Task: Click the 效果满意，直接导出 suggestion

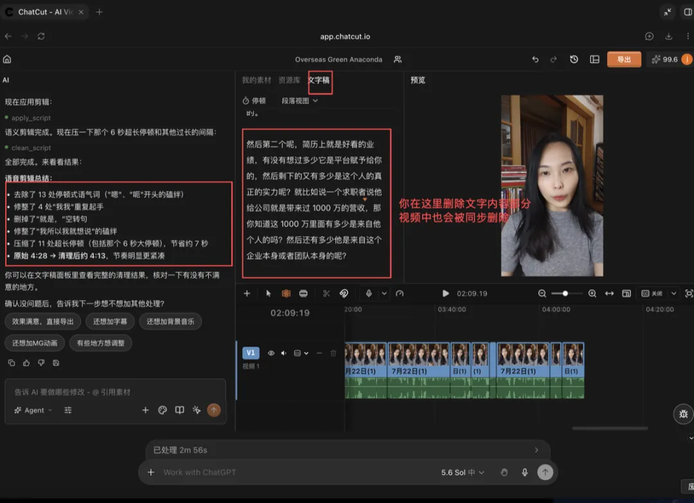Action: coord(43,322)
